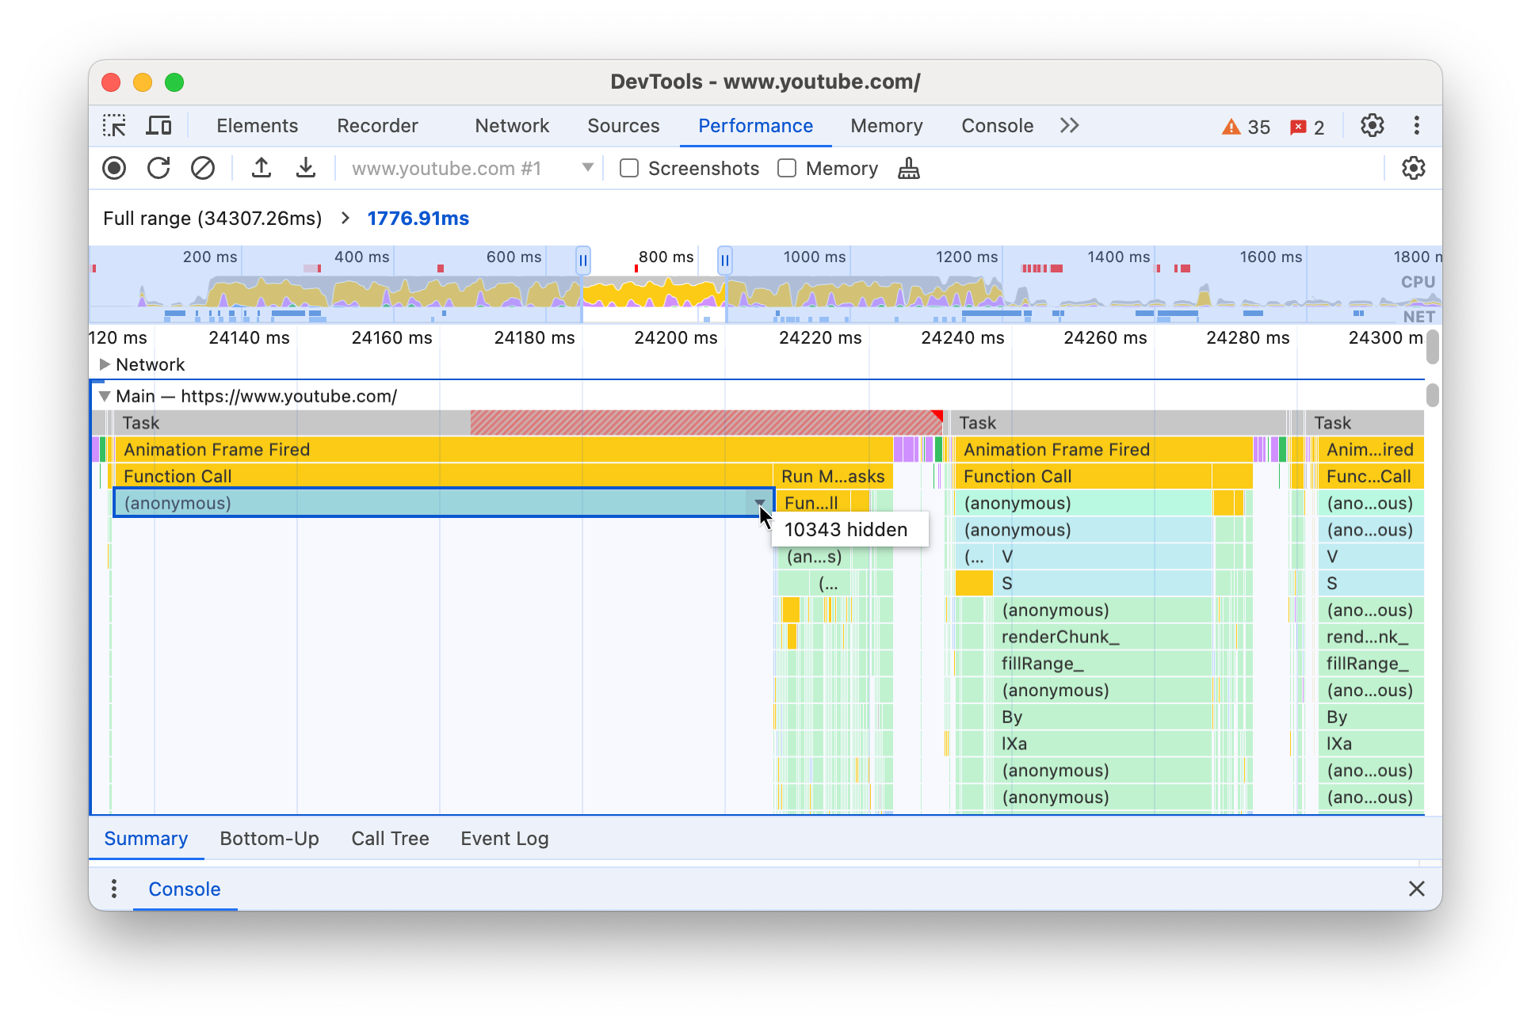Screen dimensions: 1531x1028
Task: Click the clear performance data icon
Action: (x=200, y=169)
